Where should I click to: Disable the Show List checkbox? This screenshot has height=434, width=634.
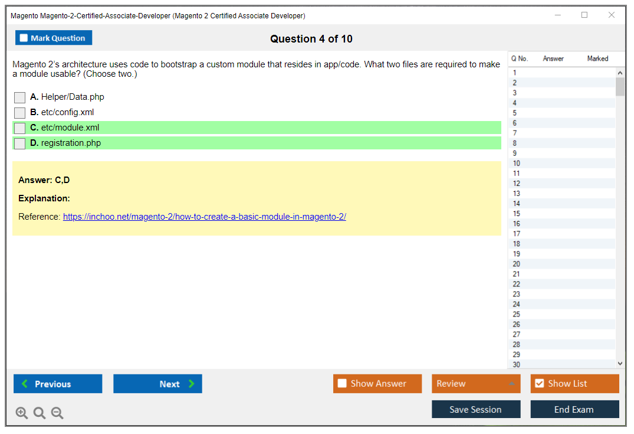540,384
